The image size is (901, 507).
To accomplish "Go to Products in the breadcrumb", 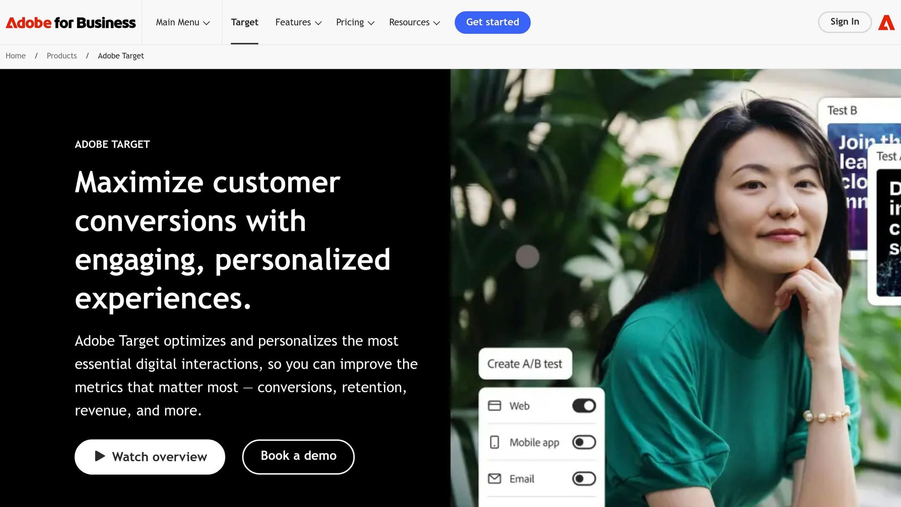I will [62, 56].
